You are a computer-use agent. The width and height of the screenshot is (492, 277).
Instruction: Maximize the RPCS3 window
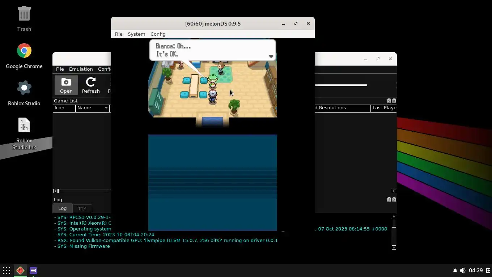(x=378, y=59)
